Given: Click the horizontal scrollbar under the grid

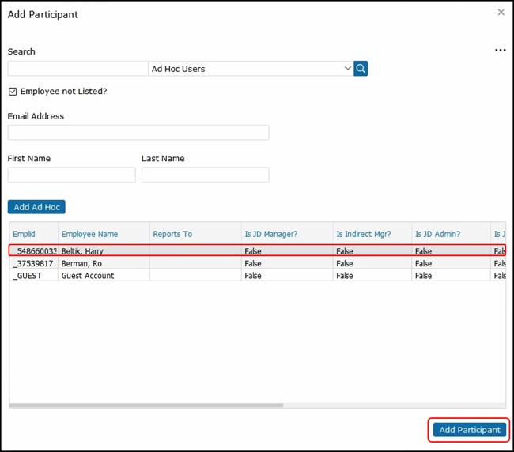Looking at the screenshot, I should [x=146, y=405].
